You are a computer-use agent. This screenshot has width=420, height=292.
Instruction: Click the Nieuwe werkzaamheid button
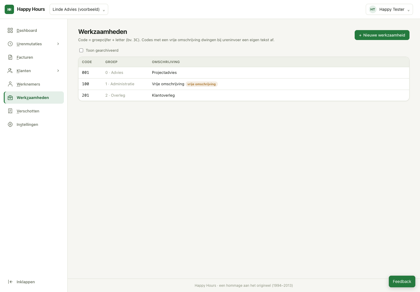(x=382, y=35)
